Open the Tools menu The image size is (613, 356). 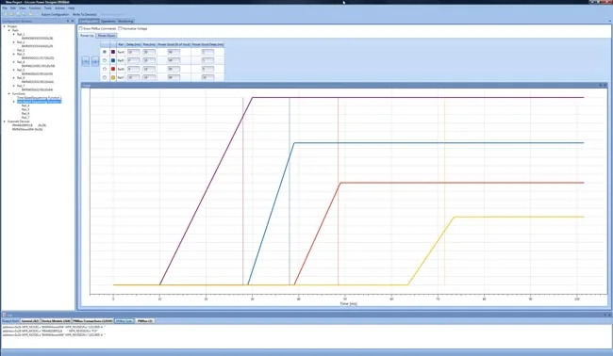(x=48, y=8)
